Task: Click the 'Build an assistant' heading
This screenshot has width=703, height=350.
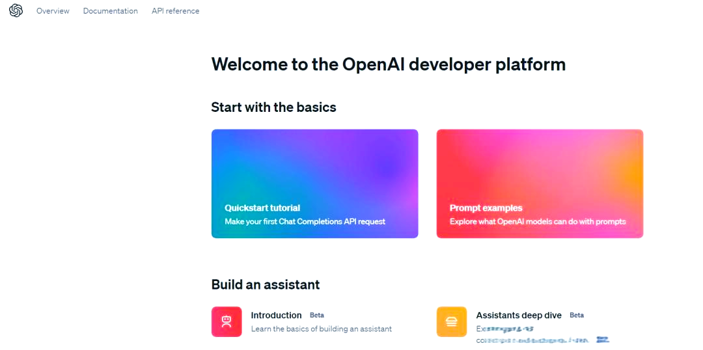Action: tap(266, 284)
